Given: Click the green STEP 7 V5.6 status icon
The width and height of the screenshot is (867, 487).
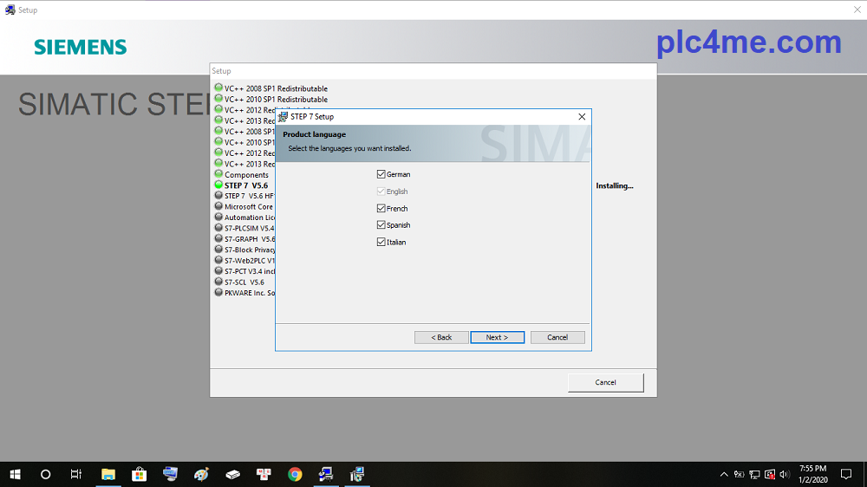Looking at the screenshot, I should 218,185.
